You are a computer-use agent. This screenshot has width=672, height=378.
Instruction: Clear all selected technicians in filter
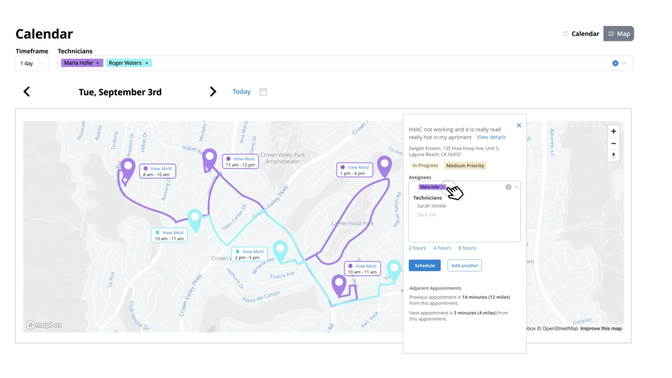615,63
